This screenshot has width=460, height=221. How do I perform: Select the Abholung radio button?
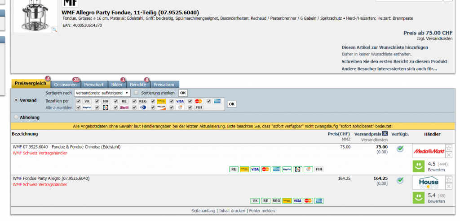click(x=16, y=117)
